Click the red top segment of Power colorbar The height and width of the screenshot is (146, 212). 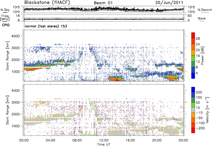point(193,35)
